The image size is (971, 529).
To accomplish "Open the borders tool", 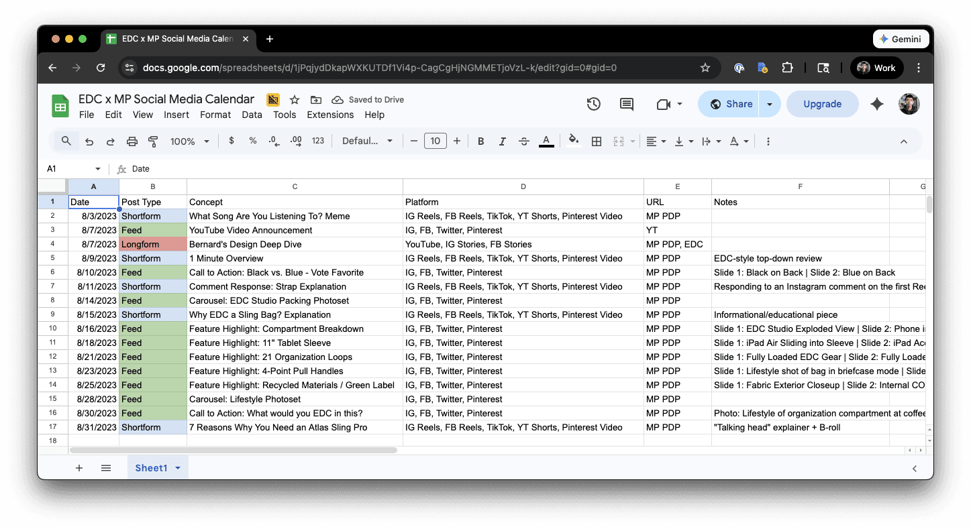I will pyautogui.click(x=596, y=141).
